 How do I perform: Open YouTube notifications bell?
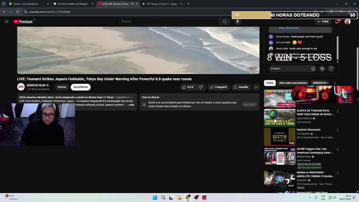(x=337, y=21)
